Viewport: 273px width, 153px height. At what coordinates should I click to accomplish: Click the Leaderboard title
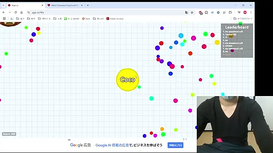(237, 27)
